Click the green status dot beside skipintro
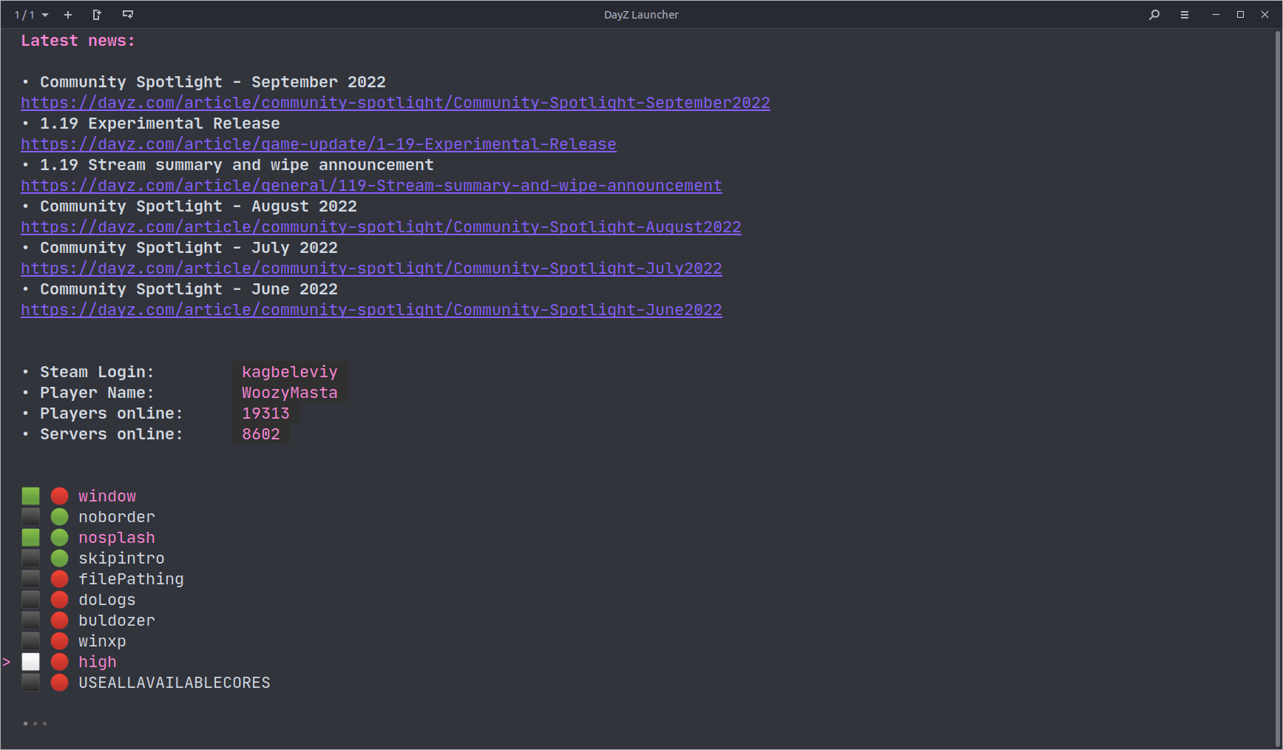The width and height of the screenshot is (1283, 750). (59, 558)
